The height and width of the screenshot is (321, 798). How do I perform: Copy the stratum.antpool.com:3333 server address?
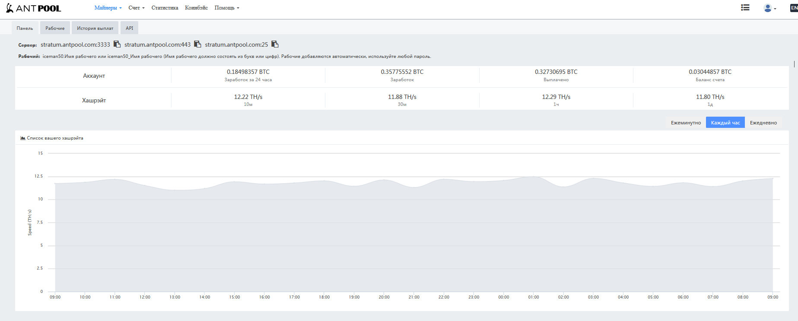coord(117,44)
